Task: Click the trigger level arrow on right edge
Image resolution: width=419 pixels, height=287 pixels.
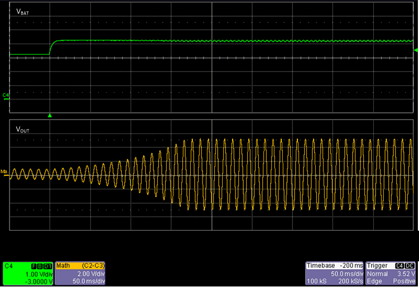Action: point(415,51)
